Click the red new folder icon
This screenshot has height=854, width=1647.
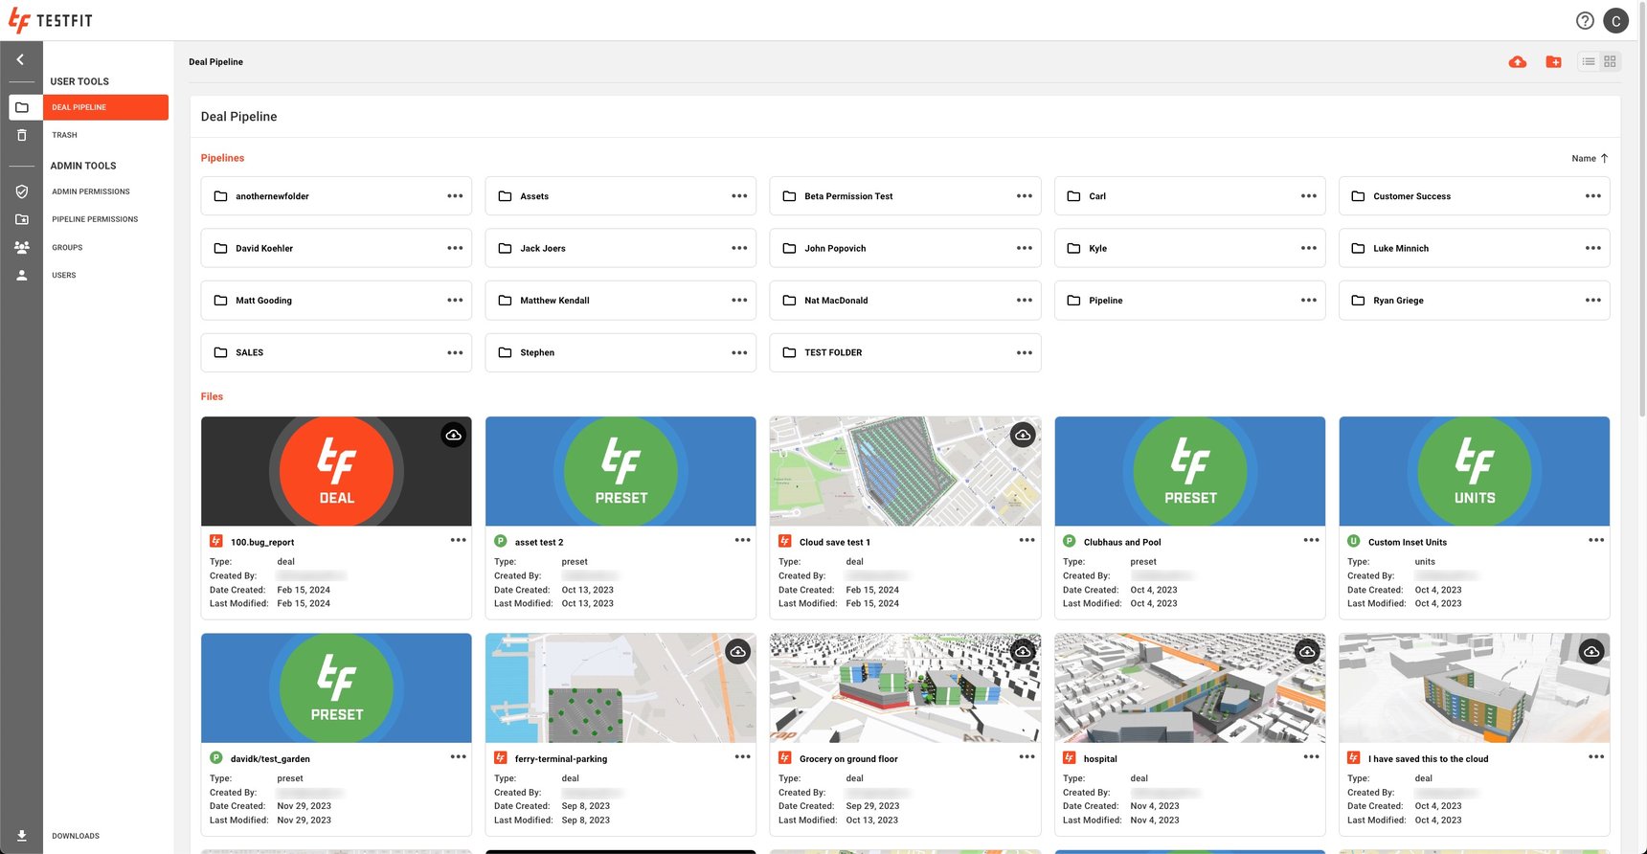[1553, 62]
